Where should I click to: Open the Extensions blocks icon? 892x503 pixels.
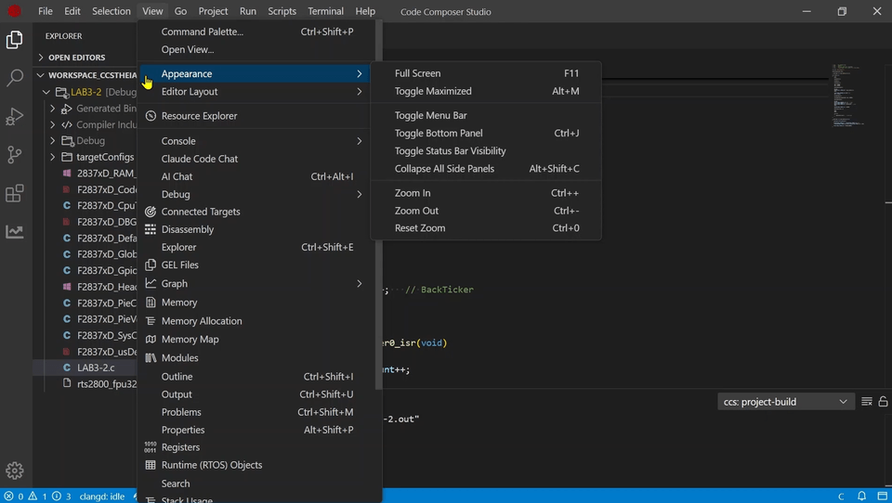(x=14, y=193)
